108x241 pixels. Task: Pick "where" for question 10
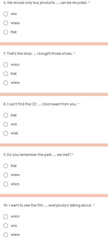point(6,235)
